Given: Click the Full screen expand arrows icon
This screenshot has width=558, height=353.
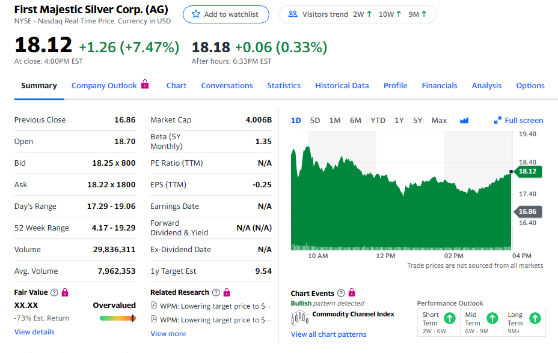Looking at the screenshot, I should tap(497, 121).
